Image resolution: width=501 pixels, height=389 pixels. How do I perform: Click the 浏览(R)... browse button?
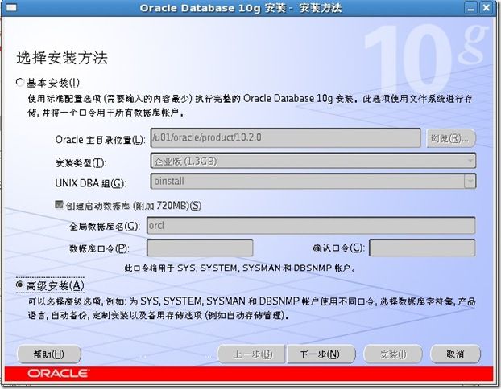pyautogui.click(x=451, y=138)
